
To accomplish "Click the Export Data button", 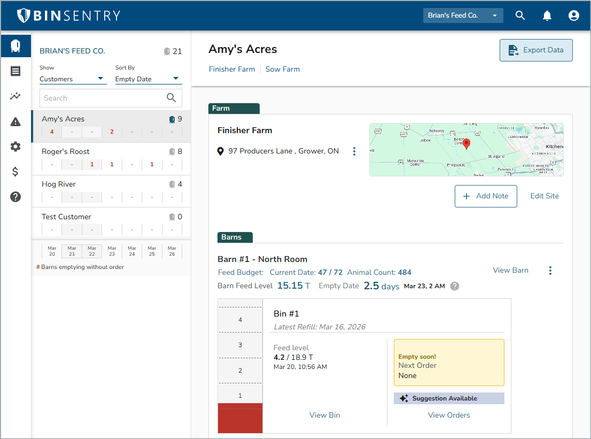I will (535, 50).
